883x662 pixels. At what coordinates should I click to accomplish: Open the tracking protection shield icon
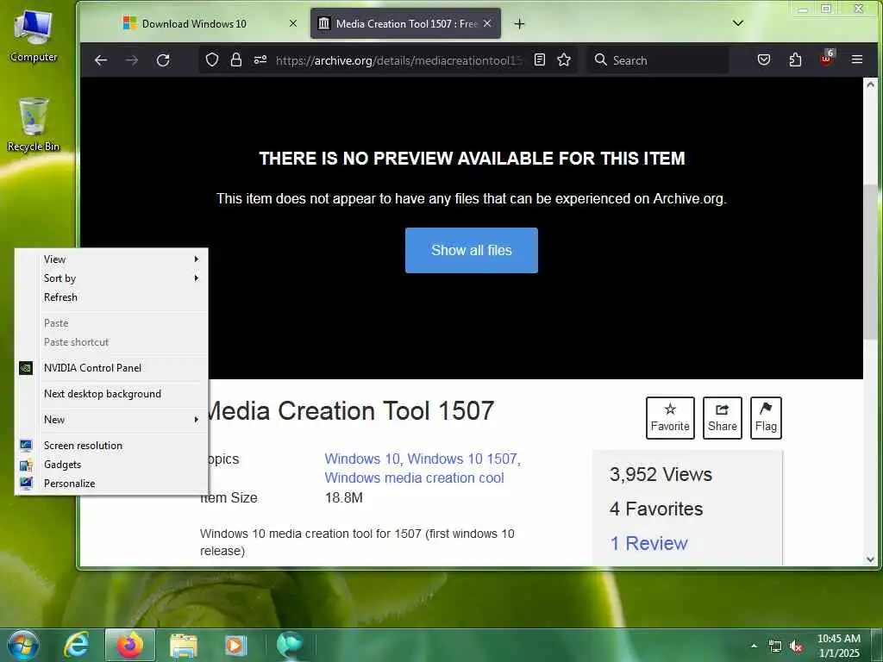[x=212, y=59]
